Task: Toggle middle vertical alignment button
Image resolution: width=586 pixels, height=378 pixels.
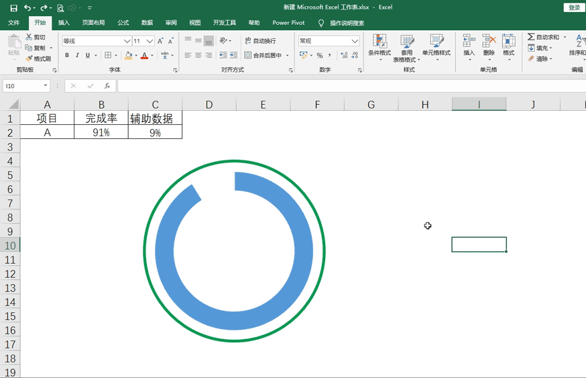Action: [x=198, y=40]
